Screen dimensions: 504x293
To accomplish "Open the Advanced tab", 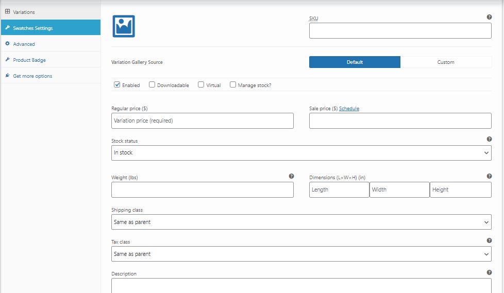I will [51, 44].
